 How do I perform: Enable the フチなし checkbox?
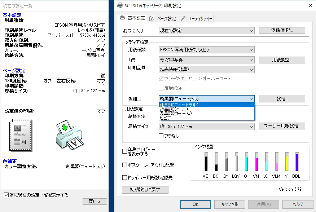click(161, 135)
